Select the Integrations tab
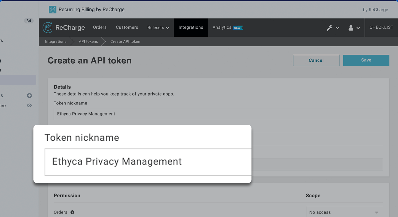 click(x=191, y=27)
